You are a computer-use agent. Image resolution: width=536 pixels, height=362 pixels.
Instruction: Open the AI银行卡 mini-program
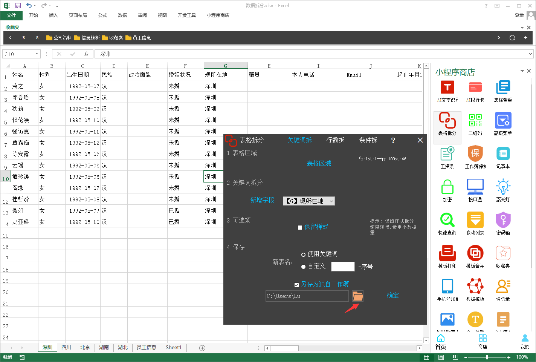[x=475, y=91]
